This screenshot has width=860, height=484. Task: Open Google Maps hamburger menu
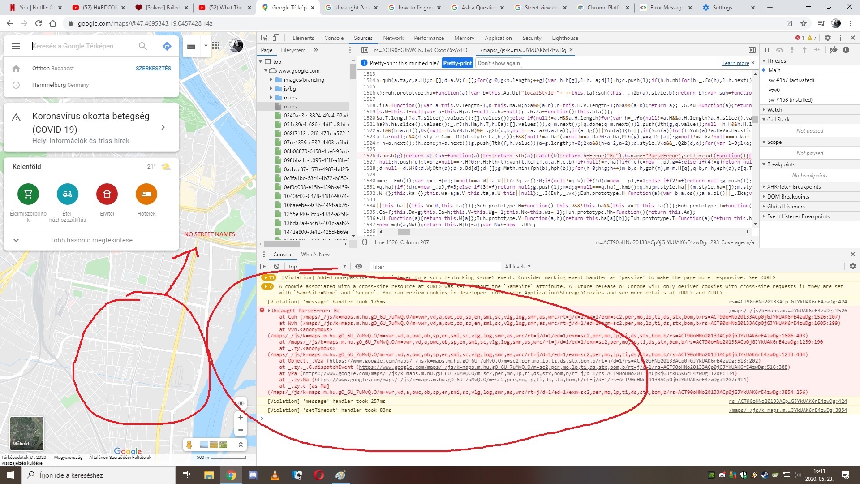[x=16, y=46]
